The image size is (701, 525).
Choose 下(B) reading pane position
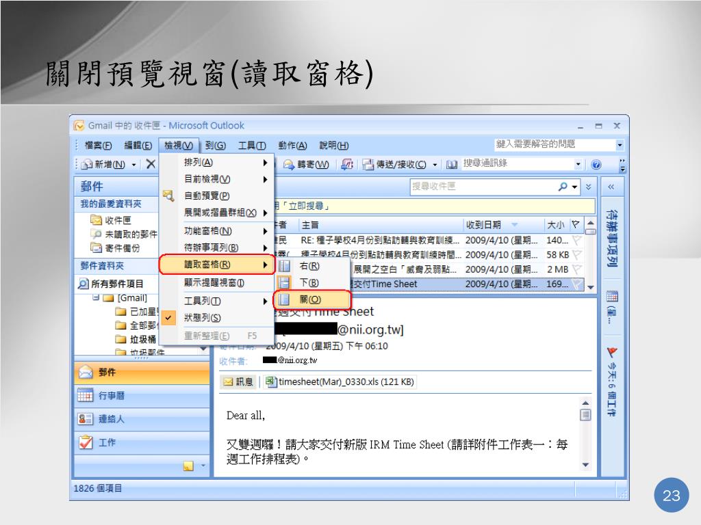click(x=311, y=282)
